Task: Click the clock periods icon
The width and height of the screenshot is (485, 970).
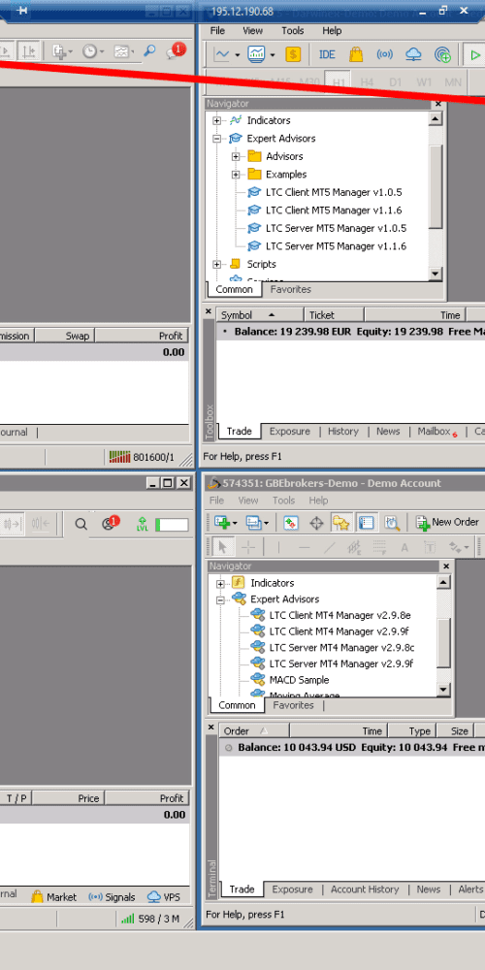Action: [89, 52]
